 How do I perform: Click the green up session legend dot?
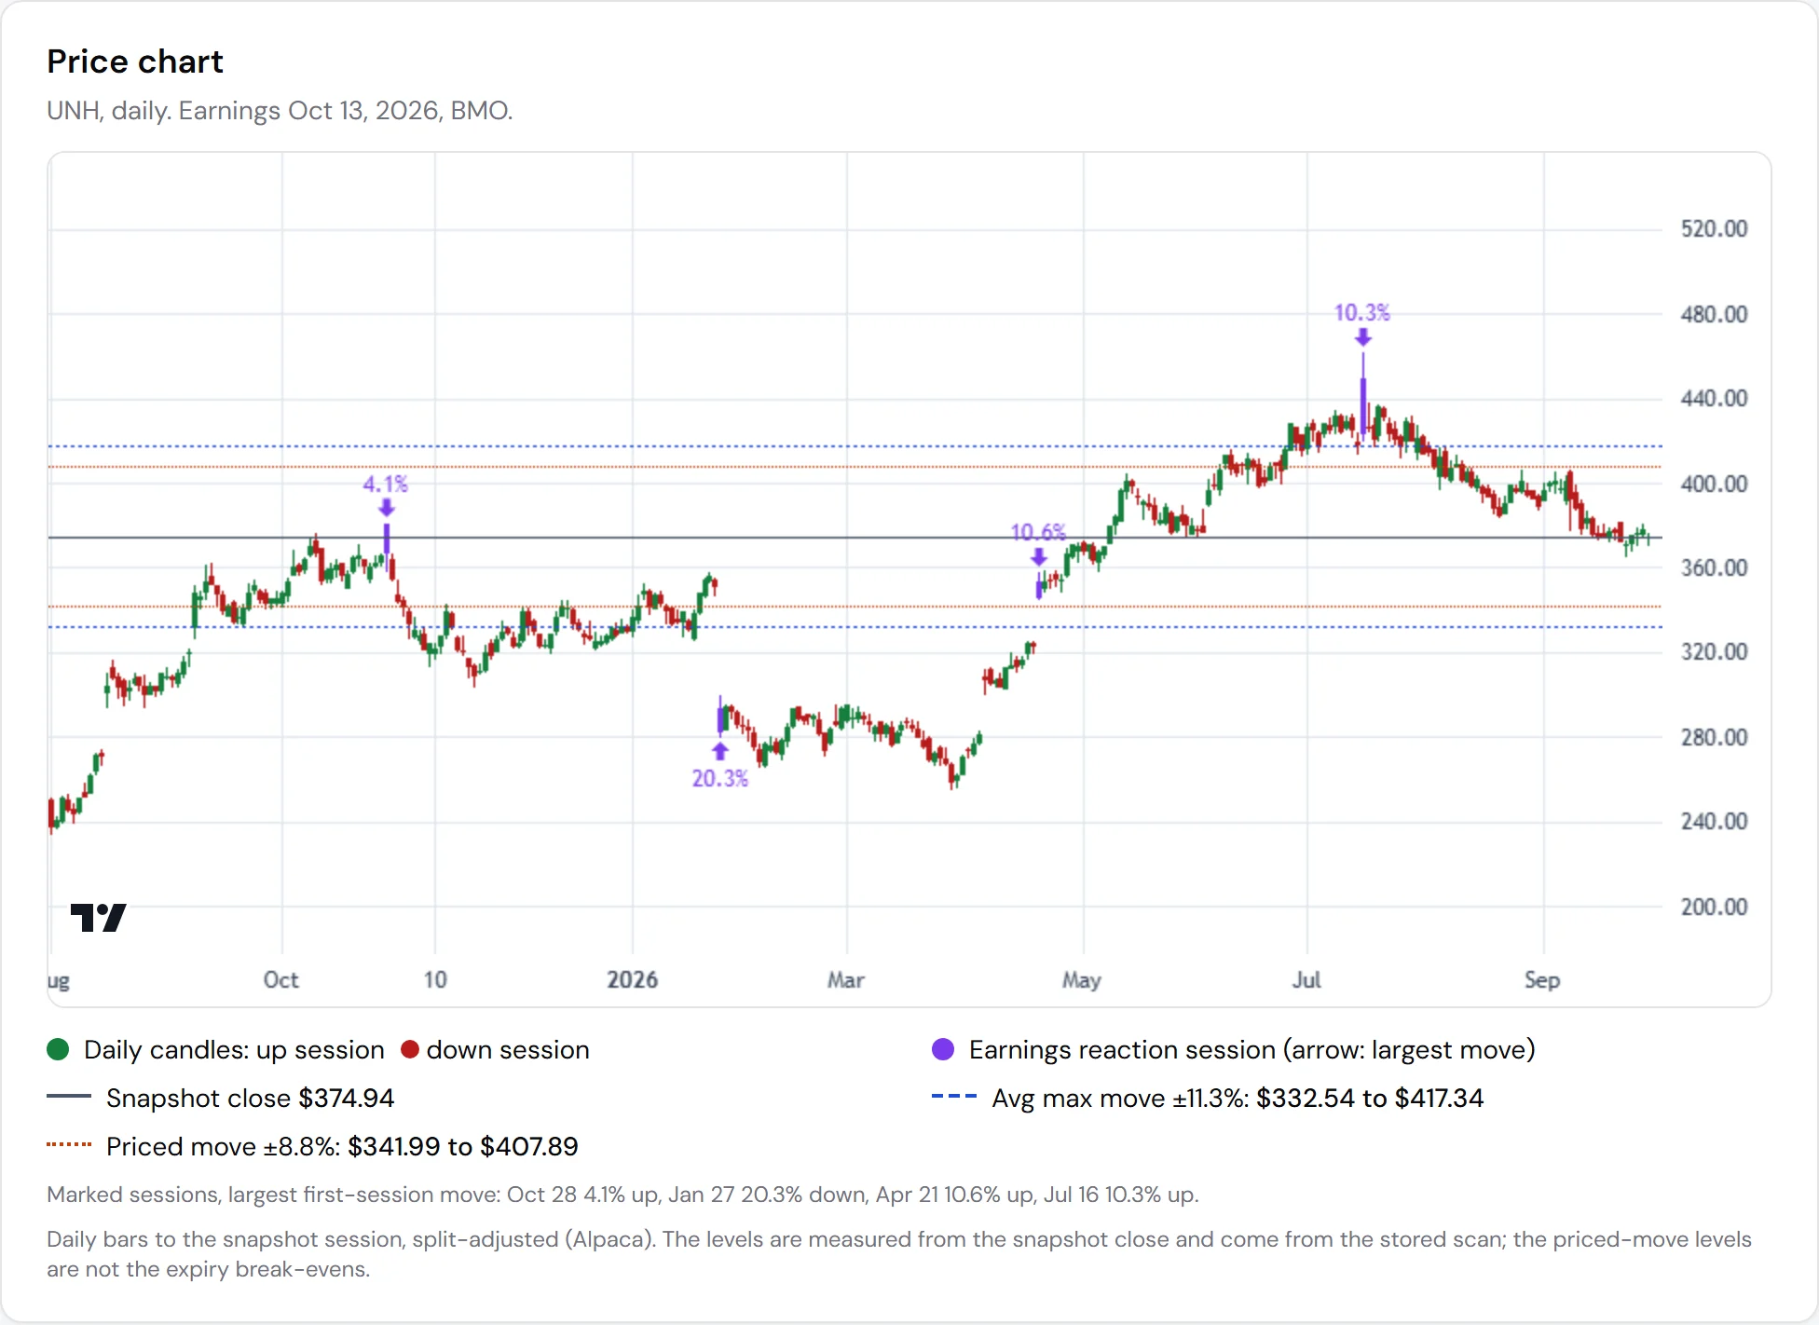click(x=58, y=1049)
